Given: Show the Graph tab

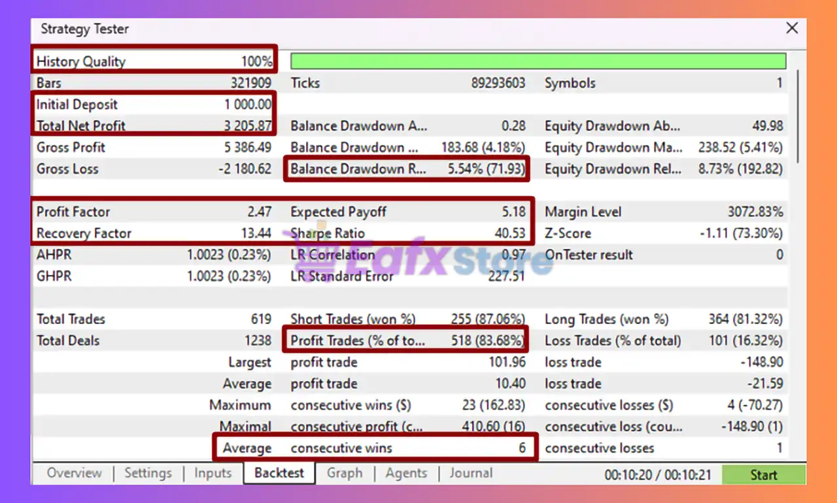Looking at the screenshot, I should pos(345,474).
